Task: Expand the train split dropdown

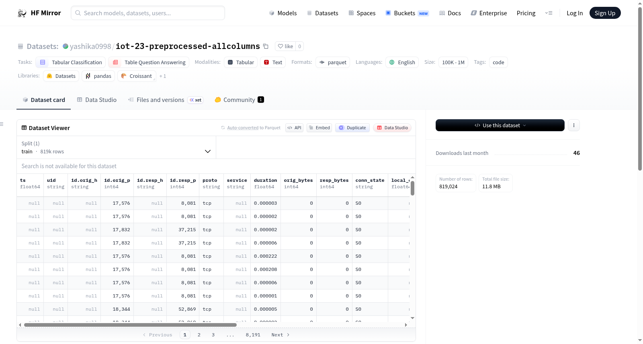Action: [116, 147]
